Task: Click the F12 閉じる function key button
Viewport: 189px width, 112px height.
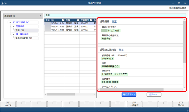Action: tap(181, 104)
